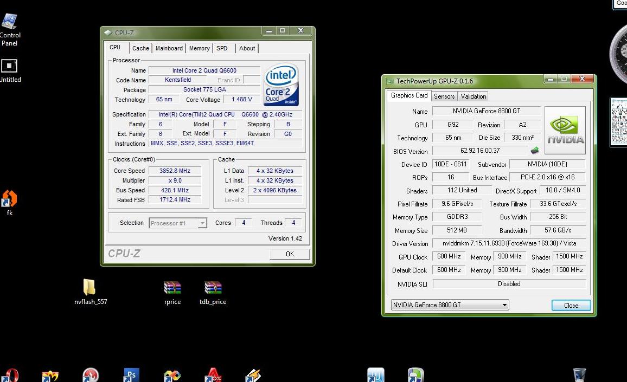Image resolution: width=627 pixels, height=382 pixels.
Task: Open the picture thumbnail sidebar gadget
Action: click(619, 122)
